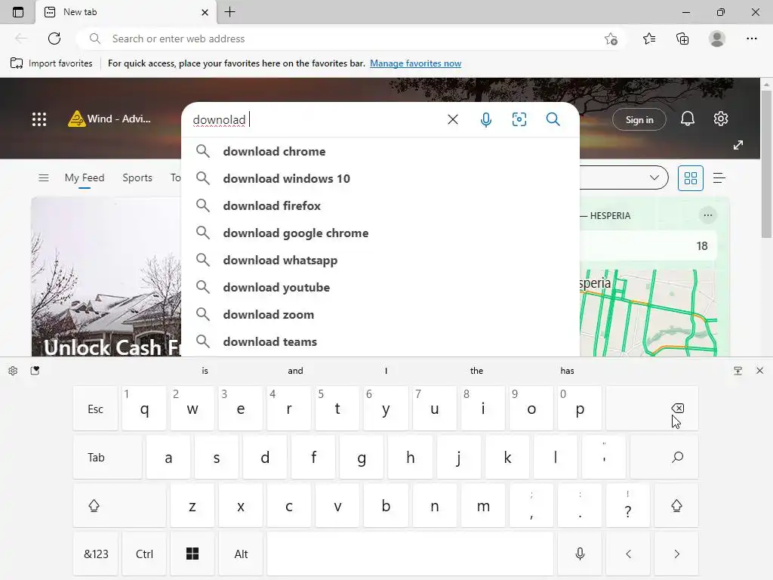Open the Hesperia traffic map

click(x=648, y=313)
